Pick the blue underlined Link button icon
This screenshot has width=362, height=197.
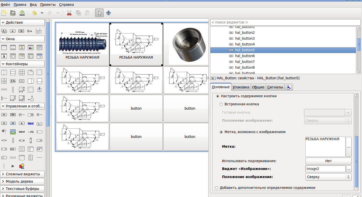coord(31,123)
